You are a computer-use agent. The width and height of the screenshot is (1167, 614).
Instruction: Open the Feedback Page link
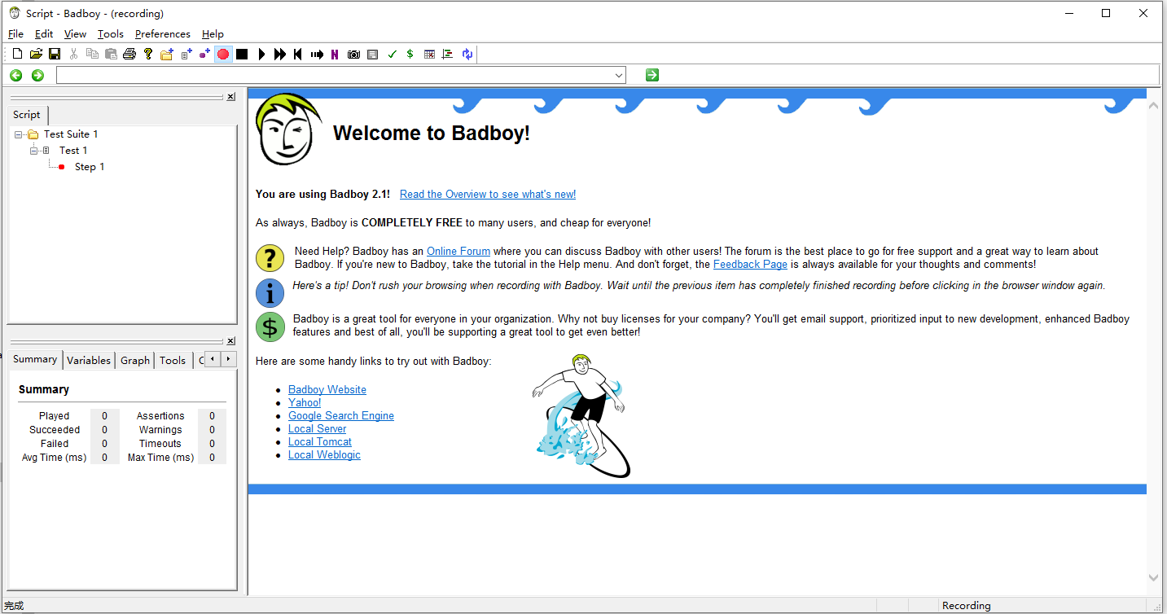[750, 265]
